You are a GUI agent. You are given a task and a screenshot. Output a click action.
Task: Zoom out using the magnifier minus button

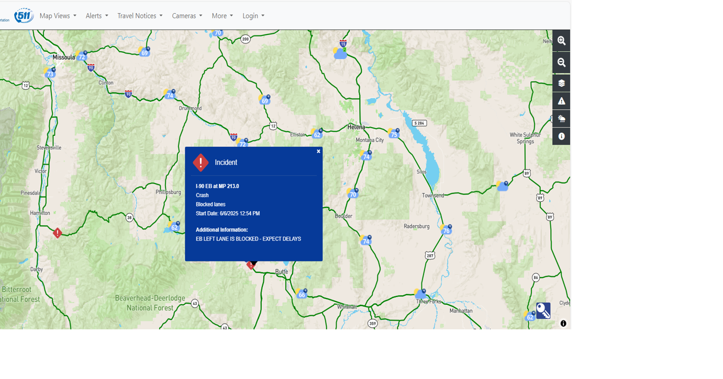coord(561,63)
